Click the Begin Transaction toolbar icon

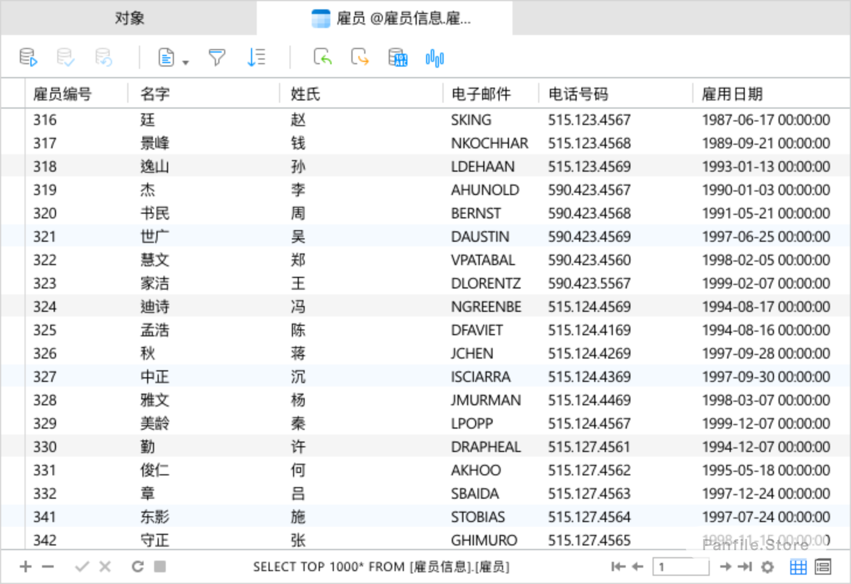coord(28,57)
